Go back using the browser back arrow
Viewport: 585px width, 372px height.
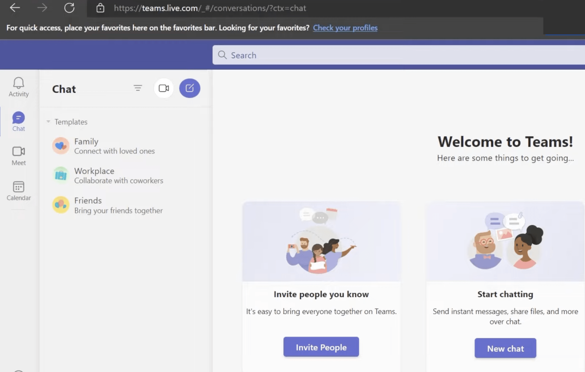coord(15,8)
